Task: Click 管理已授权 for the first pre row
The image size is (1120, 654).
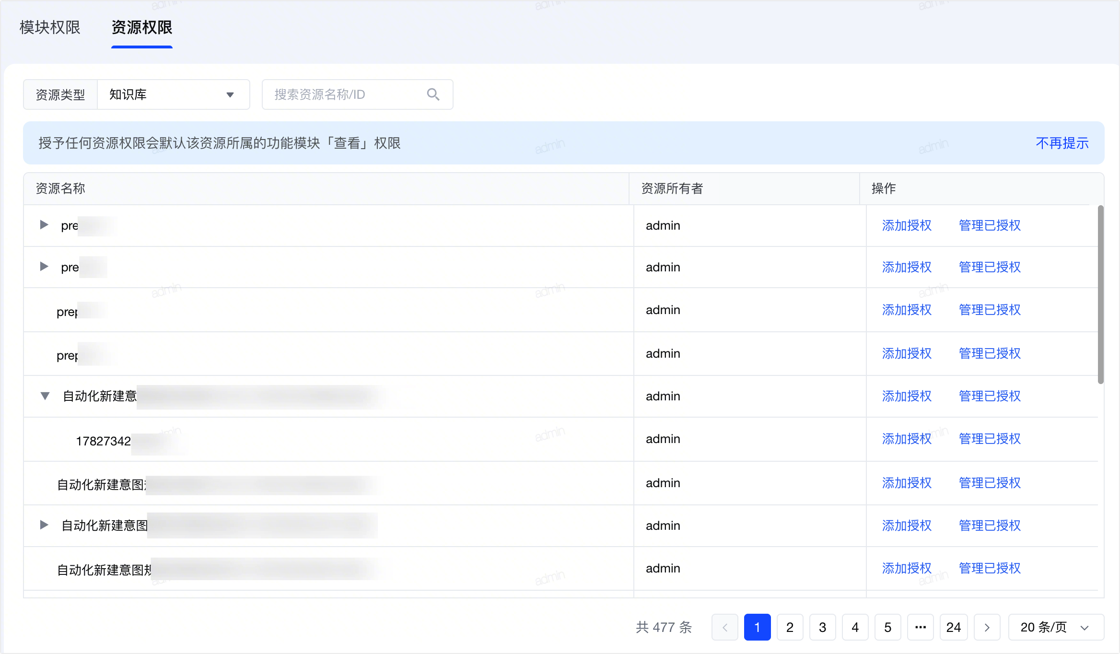Action: (990, 225)
